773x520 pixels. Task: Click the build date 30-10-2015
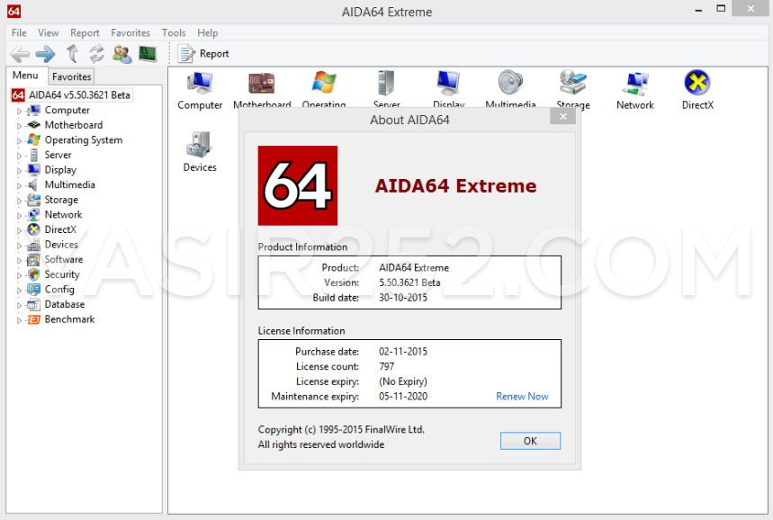coord(403,297)
